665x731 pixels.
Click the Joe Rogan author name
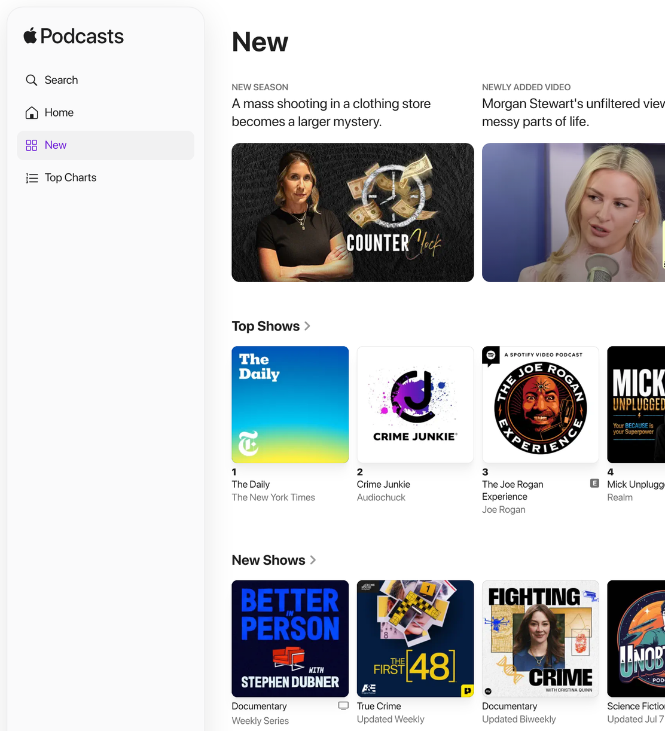click(504, 509)
